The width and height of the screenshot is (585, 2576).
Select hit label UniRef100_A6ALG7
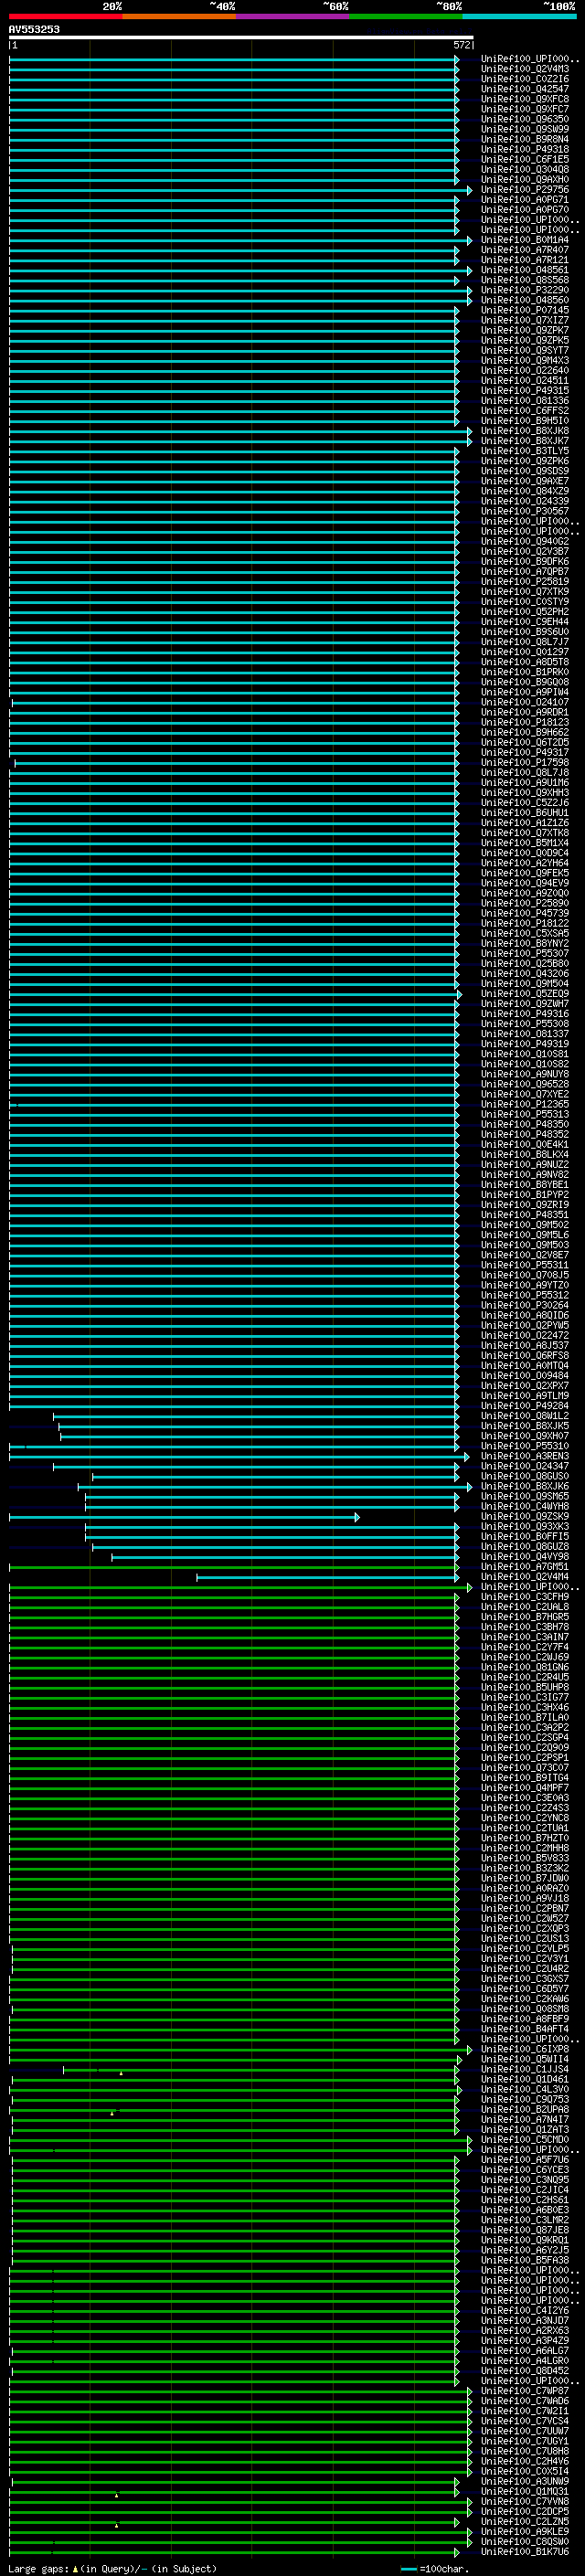click(525, 2350)
